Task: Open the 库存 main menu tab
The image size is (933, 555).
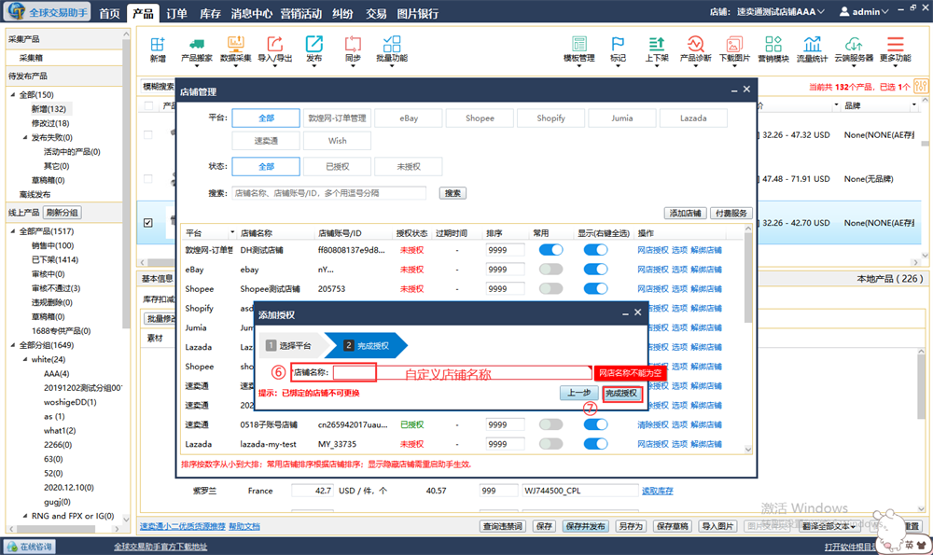Action: click(x=210, y=13)
